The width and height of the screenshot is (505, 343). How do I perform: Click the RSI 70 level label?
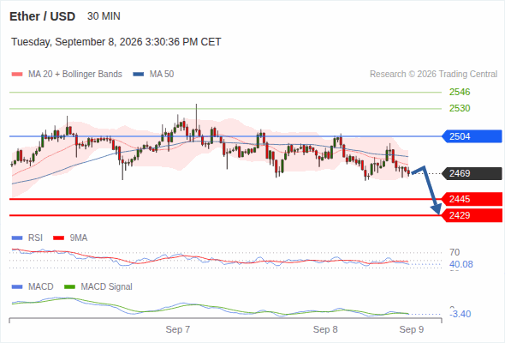[x=454, y=252]
